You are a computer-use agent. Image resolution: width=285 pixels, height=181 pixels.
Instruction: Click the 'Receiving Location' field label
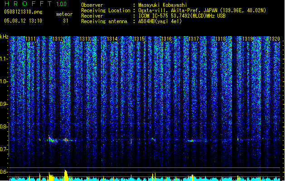106,10
